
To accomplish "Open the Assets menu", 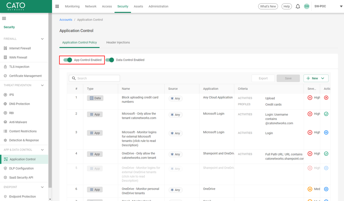I will 138,6.
